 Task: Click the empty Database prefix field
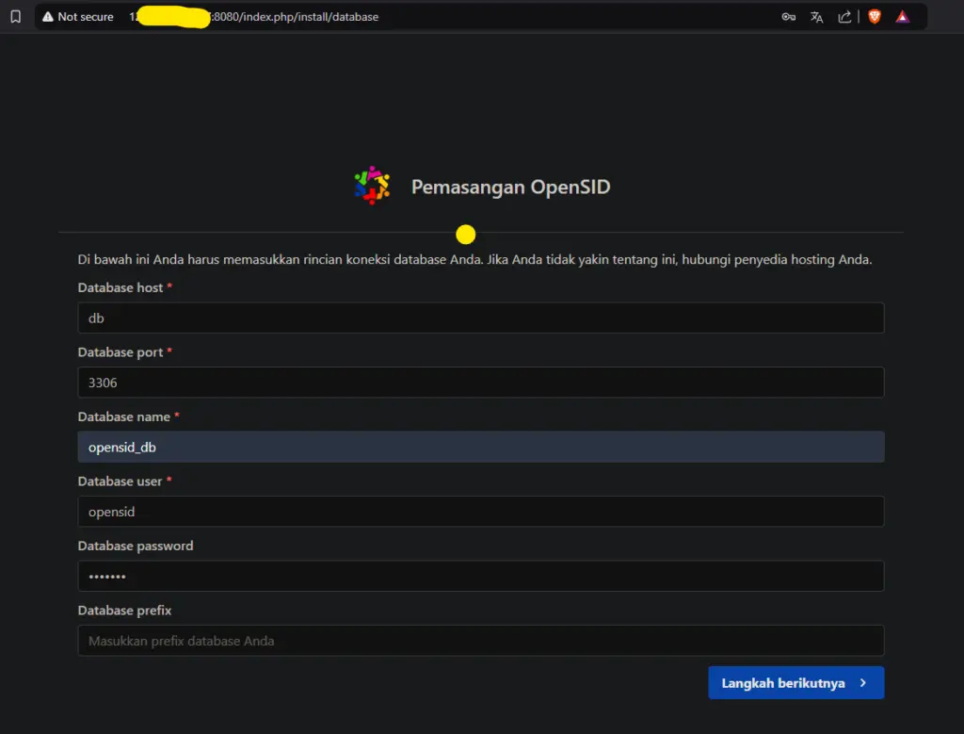[x=480, y=641]
